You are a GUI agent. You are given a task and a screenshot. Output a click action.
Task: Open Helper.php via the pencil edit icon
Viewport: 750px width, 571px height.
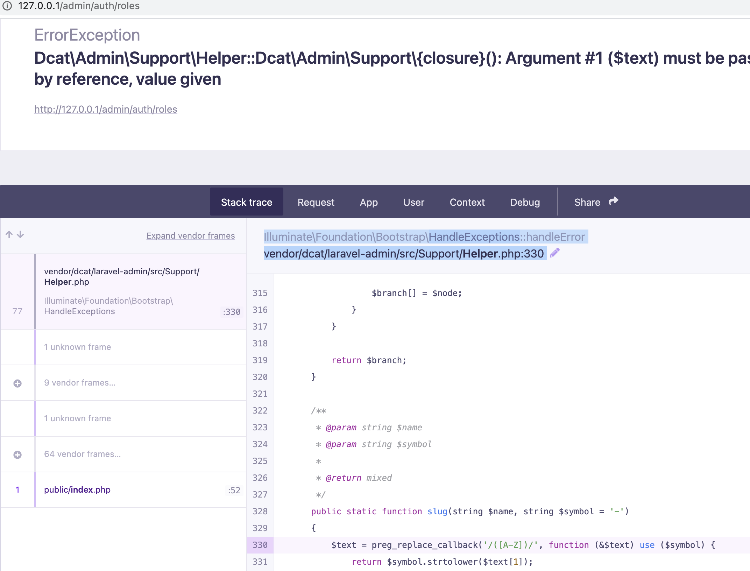(x=555, y=253)
